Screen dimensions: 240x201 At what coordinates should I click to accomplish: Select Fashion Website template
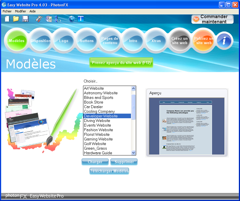(107, 130)
